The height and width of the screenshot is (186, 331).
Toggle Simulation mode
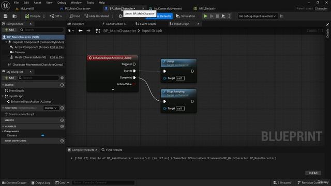pos(185,16)
